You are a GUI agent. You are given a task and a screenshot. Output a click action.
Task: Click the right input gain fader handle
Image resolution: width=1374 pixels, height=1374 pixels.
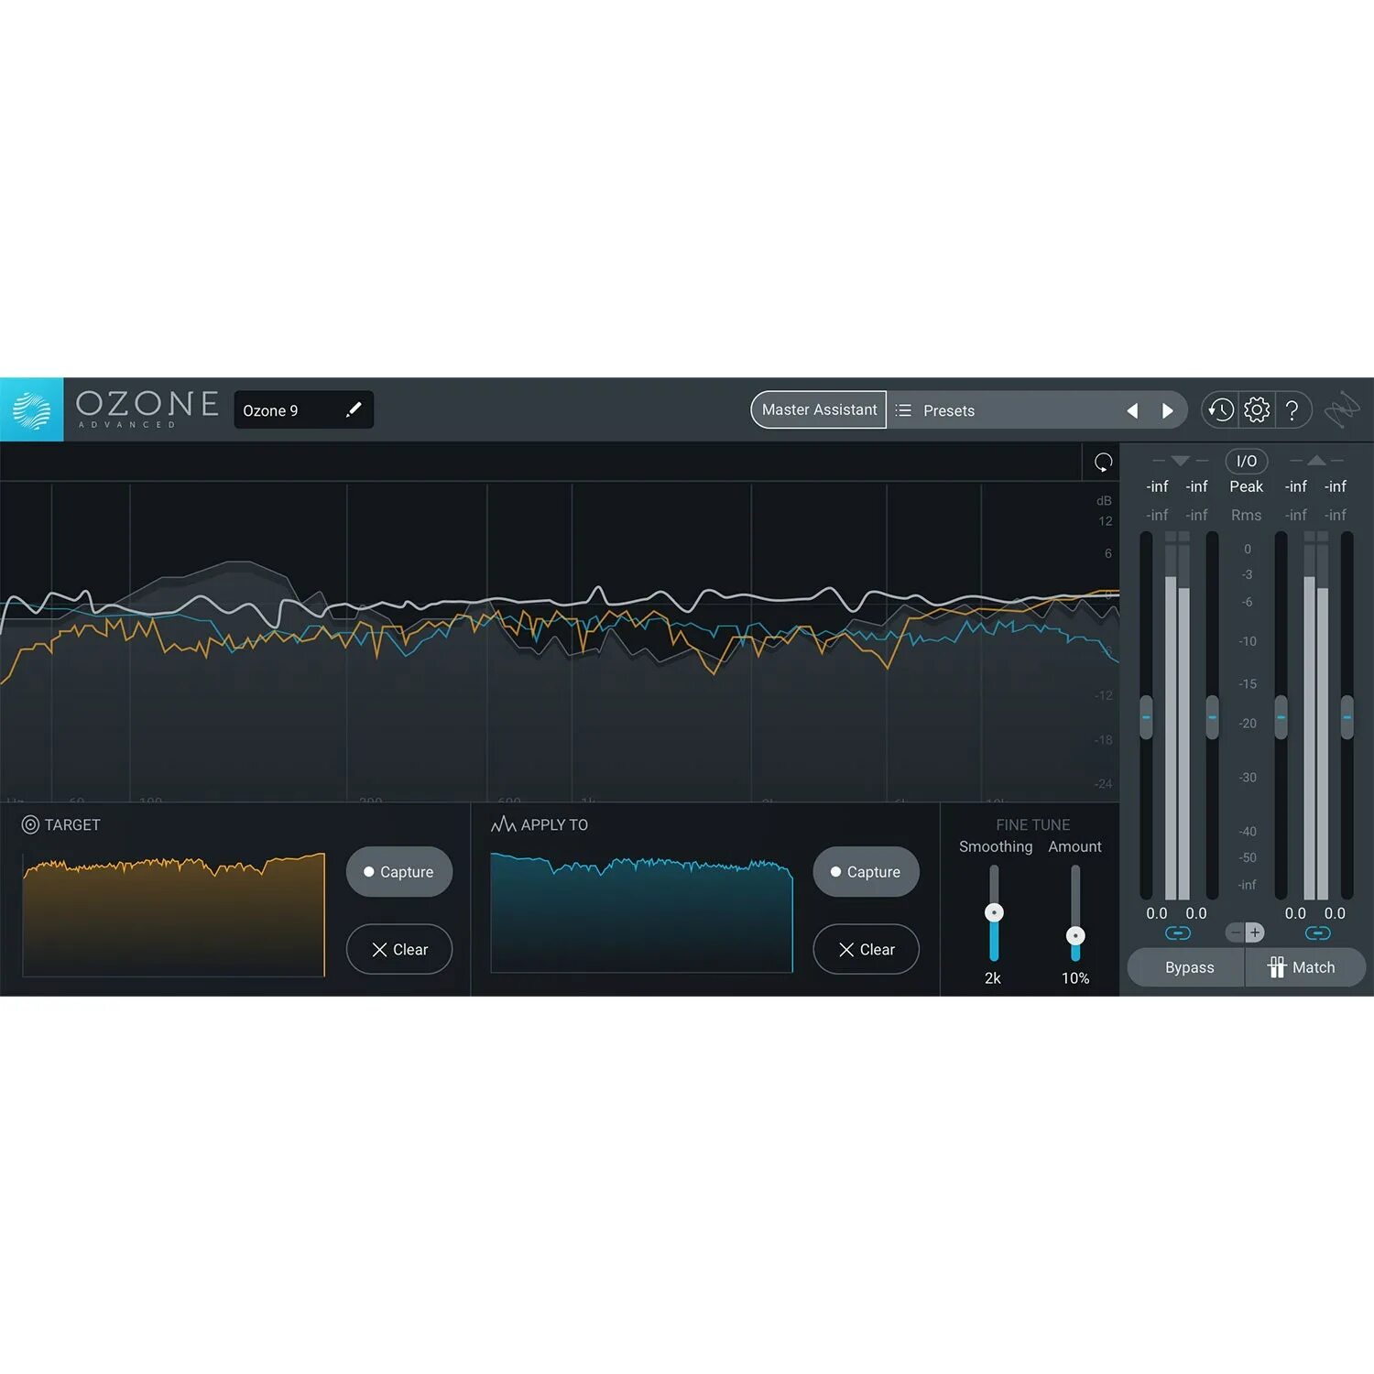pyautogui.click(x=1212, y=717)
